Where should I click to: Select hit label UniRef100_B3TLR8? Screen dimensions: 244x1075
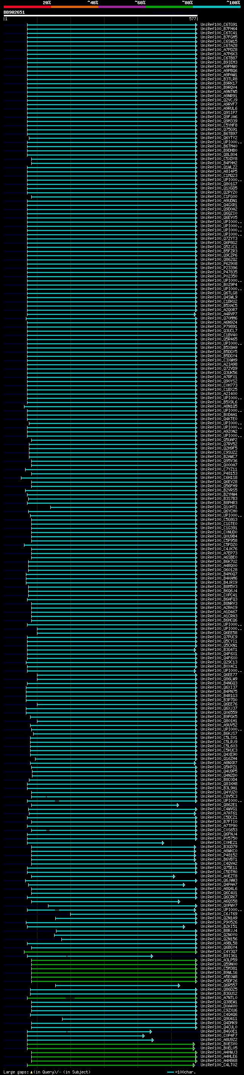pos(219,79)
